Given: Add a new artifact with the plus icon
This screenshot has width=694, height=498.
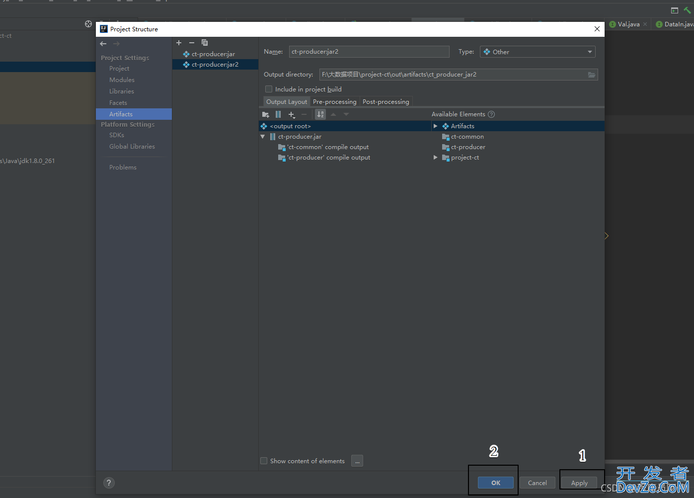Looking at the screenshot, I should tap(179, 43).
